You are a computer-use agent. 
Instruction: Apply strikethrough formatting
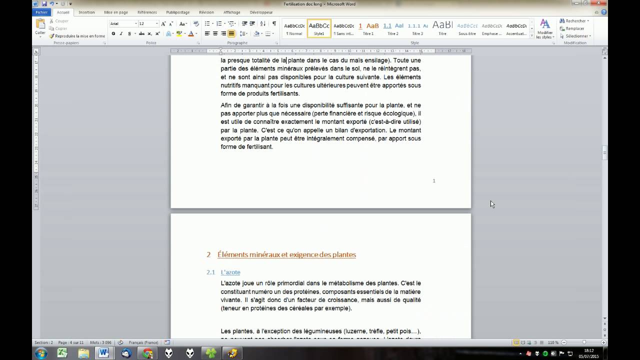click(x=141, y=33)
